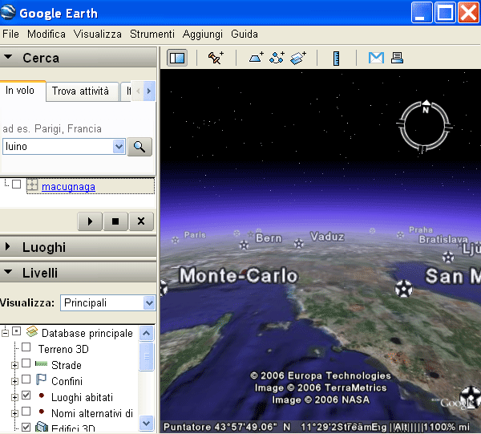The width and height of the screenshot is (481, 434).
Task: Click the Paris label on the map
Action: (195, 235)
